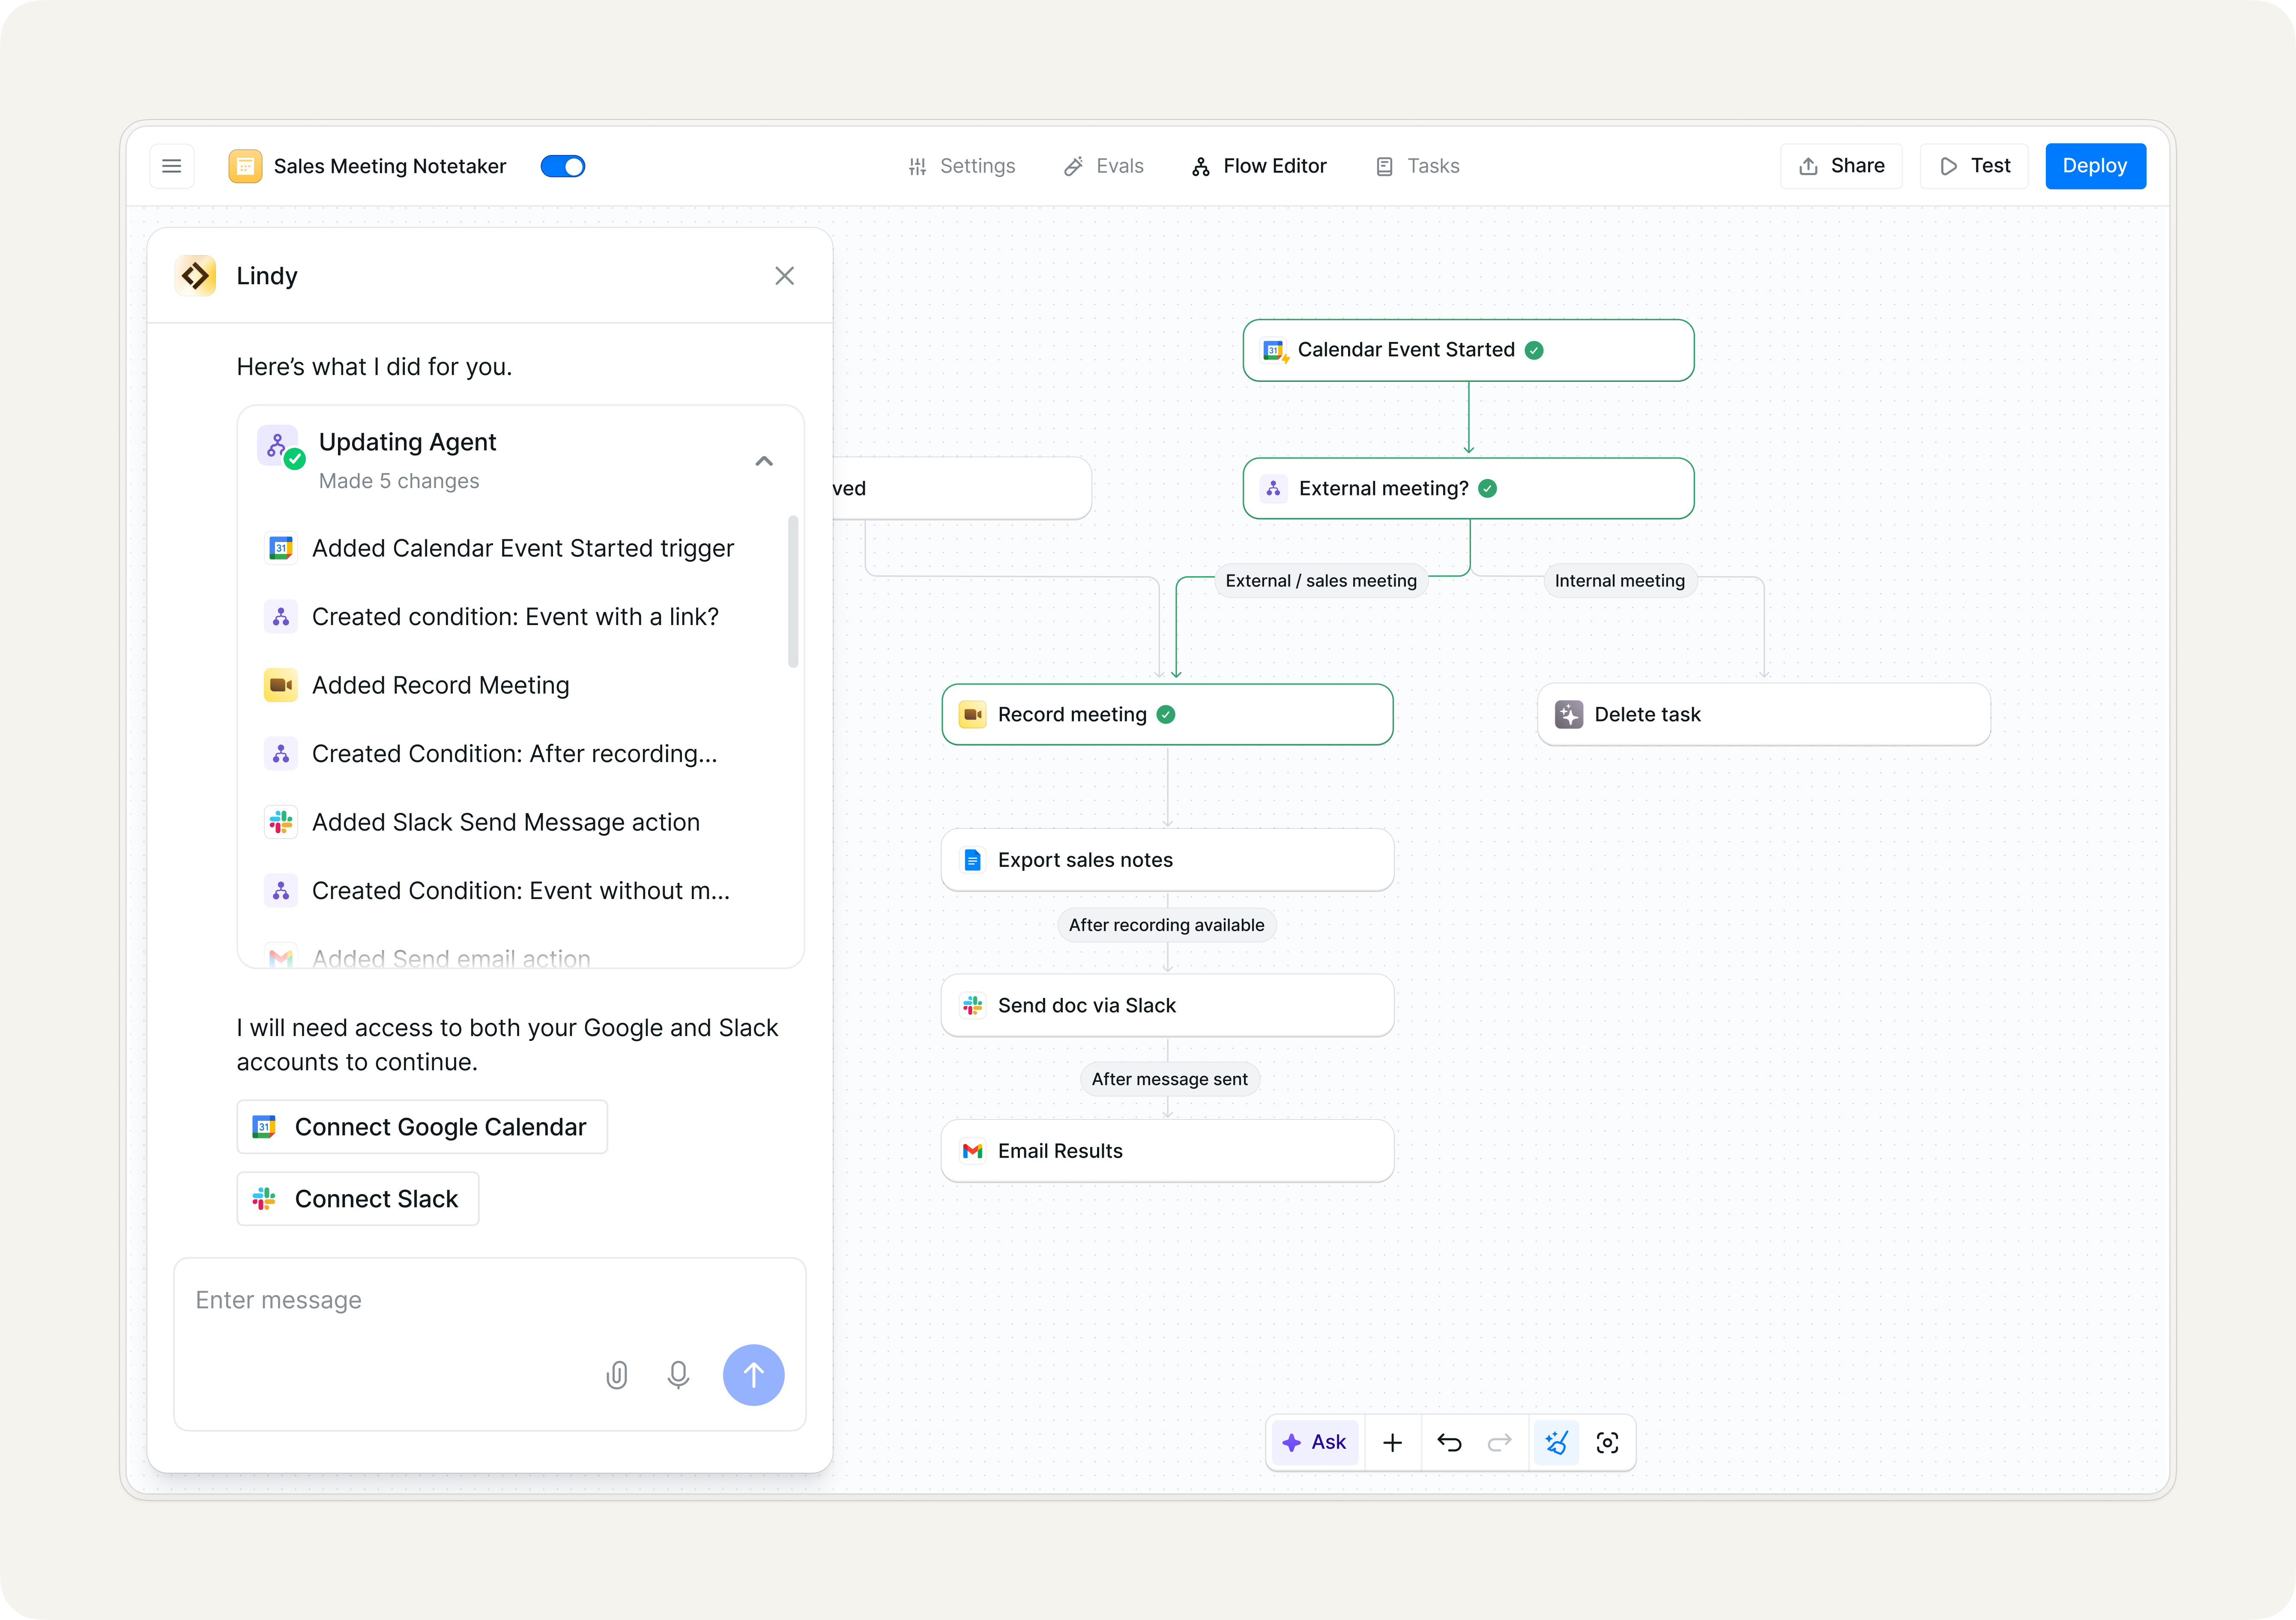Click the Gmail icon on Email Results
Image resolution: width=2296 pixels, height=1620 pixels.
(972, 1151)
